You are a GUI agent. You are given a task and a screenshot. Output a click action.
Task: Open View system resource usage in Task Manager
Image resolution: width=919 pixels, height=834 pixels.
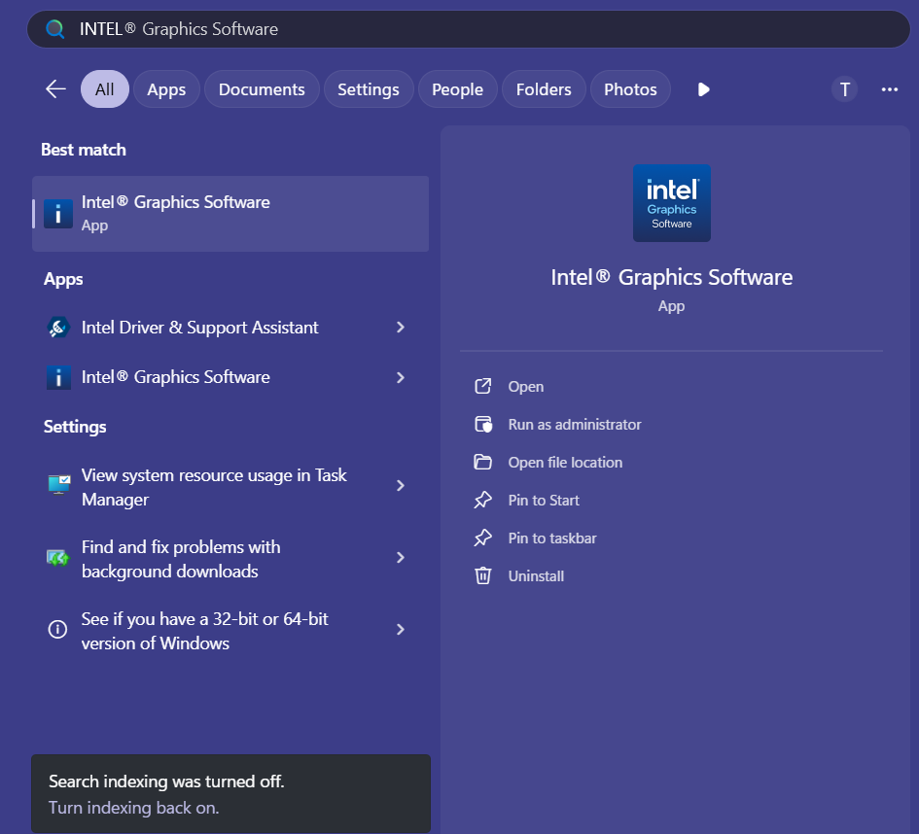(214, 487)
